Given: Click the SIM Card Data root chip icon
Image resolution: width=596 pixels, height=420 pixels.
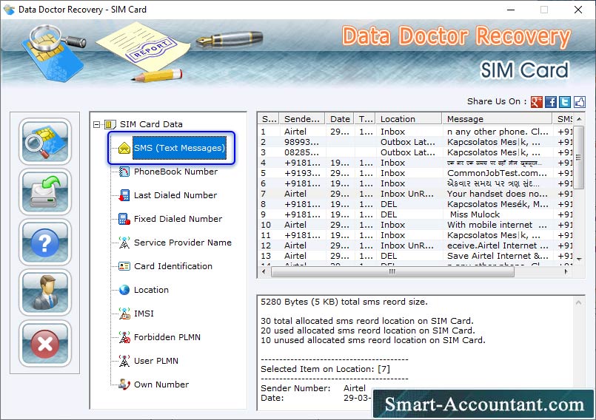Looking at the screenshot, I should (x=110, y=124).
